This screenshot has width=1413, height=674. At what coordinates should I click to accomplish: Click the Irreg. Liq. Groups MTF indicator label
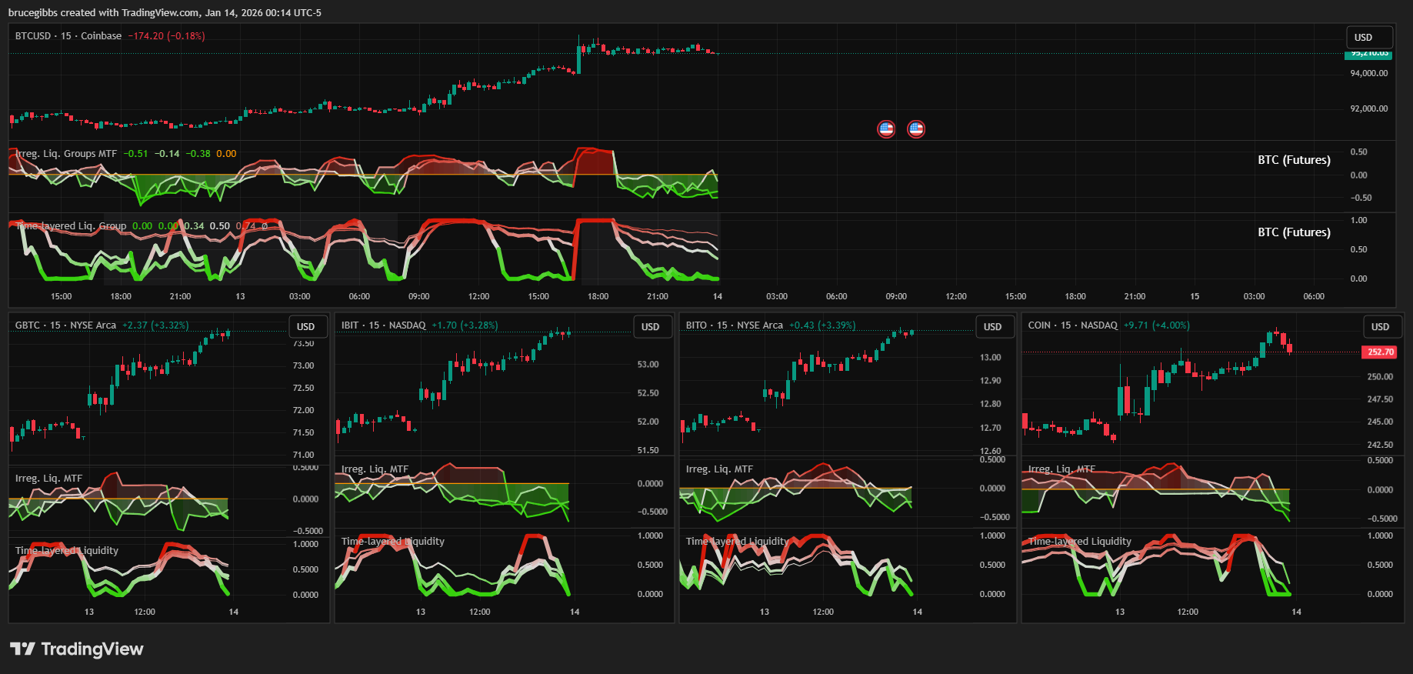pyautogui.click(x=66, y=154)
